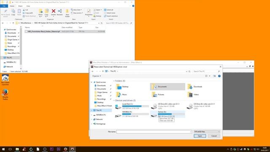Click Back arrow in open-file dialog
The height and width of the screenshot is (152, 270).
93,71
